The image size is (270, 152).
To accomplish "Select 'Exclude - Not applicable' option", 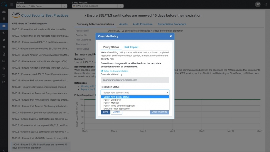I will click(x=116, y=109).
